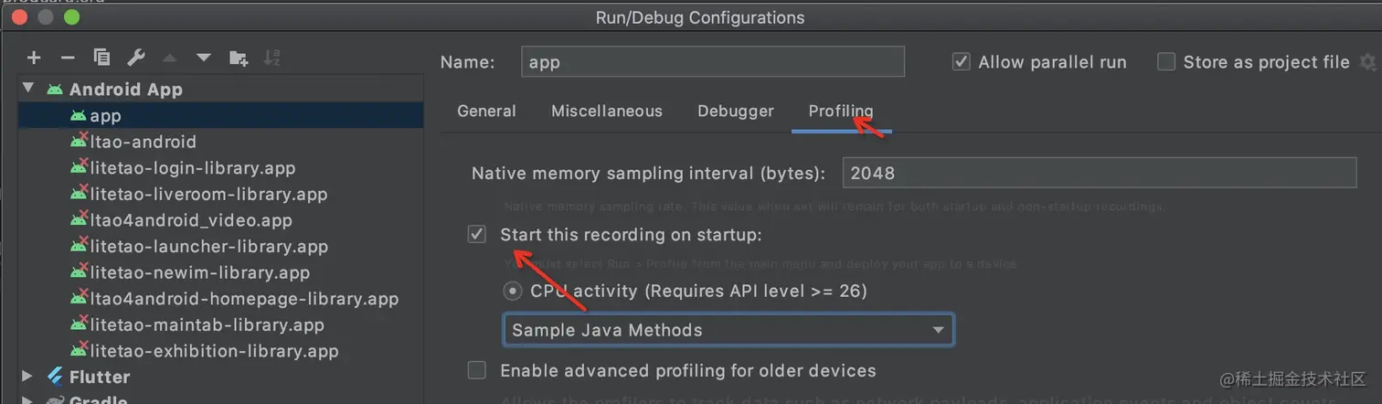The height and width of the screenshot is (404, 1382).
Task: Uncheck Start this recording on startup
Action: click(x=477, y=235)
